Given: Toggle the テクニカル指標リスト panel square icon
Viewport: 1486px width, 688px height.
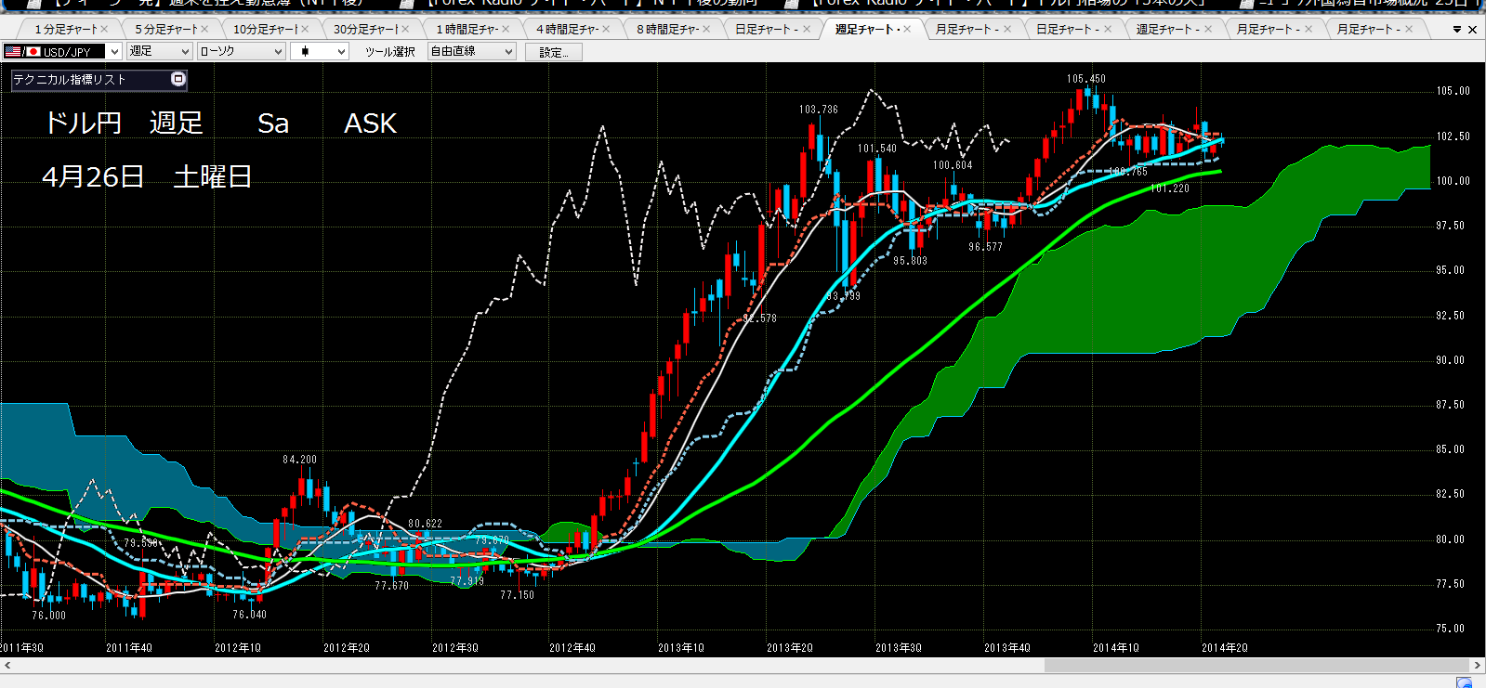Looking at the screenshot, I should [178, 79].
